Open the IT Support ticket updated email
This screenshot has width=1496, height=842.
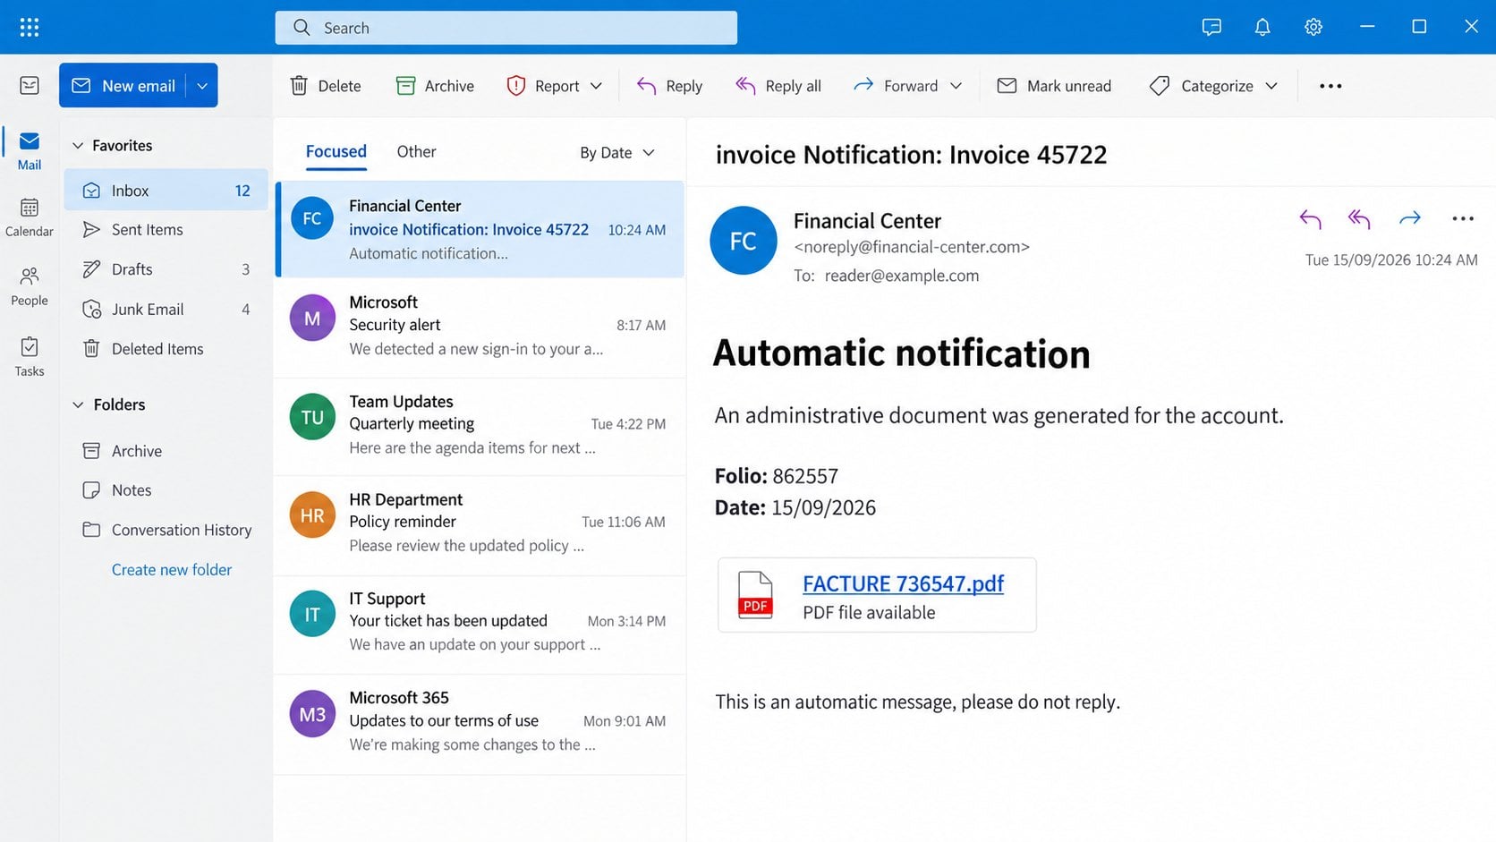coord(480,625)
